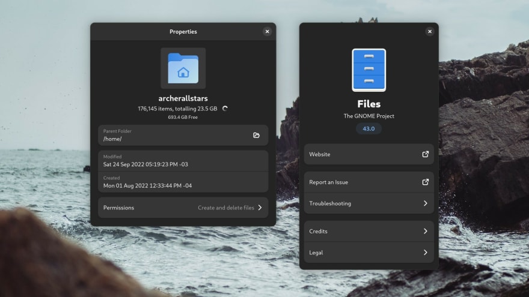
Task: Close the Files about dialog
Action: click(x=429, y=31)
